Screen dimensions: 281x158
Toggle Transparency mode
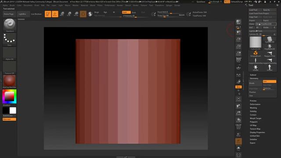click(238, 134)
